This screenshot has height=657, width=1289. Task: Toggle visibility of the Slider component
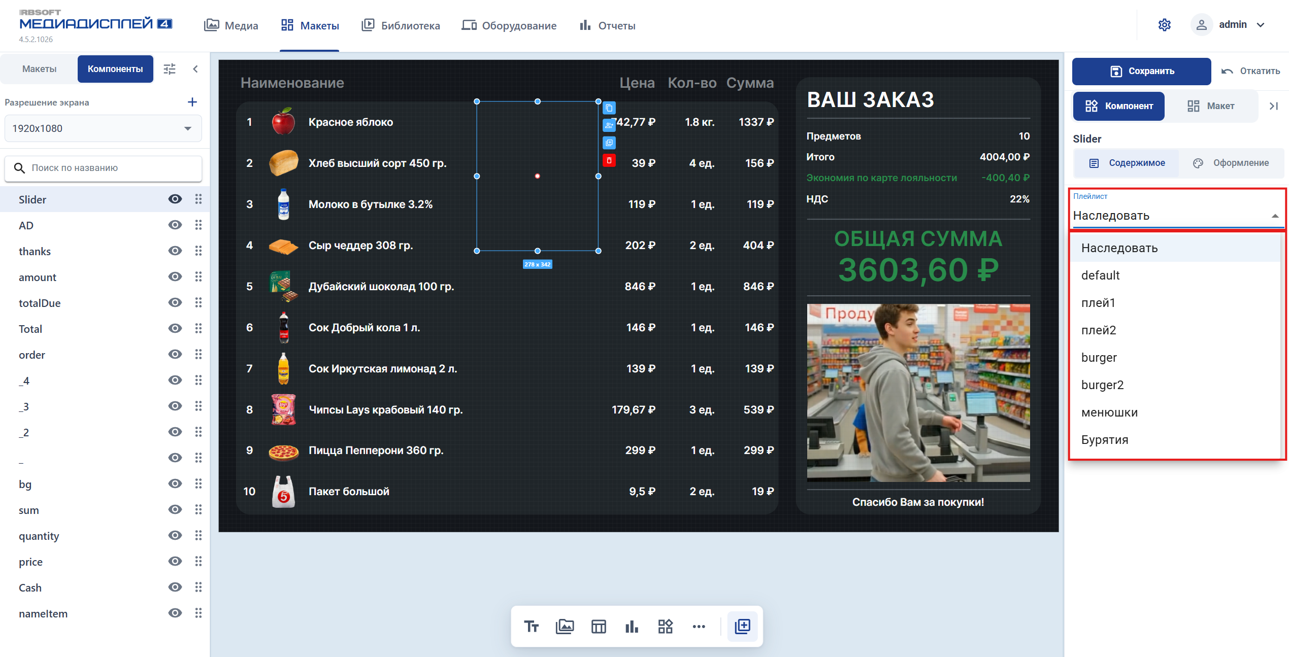tap(175, 199)
